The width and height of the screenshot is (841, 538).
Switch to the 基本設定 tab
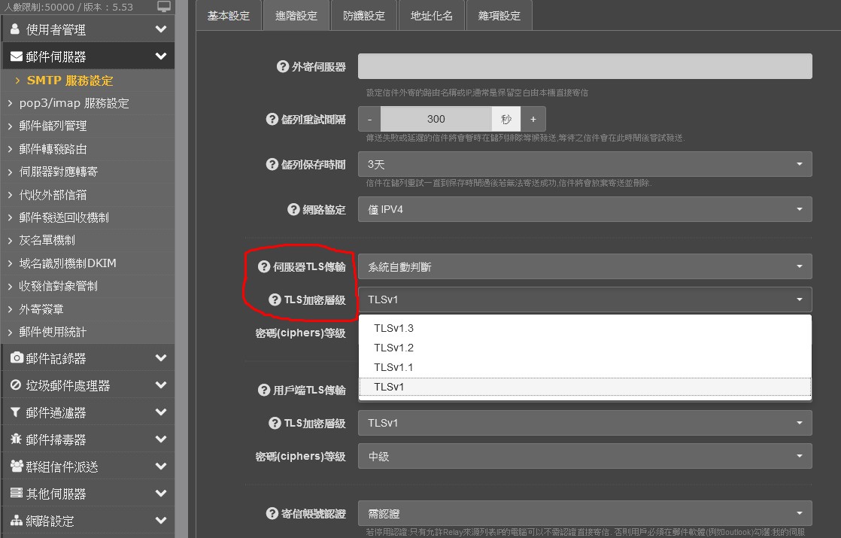click(x=228, y=16)
